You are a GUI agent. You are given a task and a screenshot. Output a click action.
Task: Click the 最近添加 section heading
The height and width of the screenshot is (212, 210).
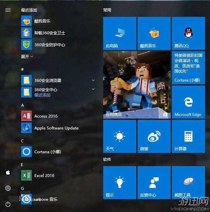[29, 10]
